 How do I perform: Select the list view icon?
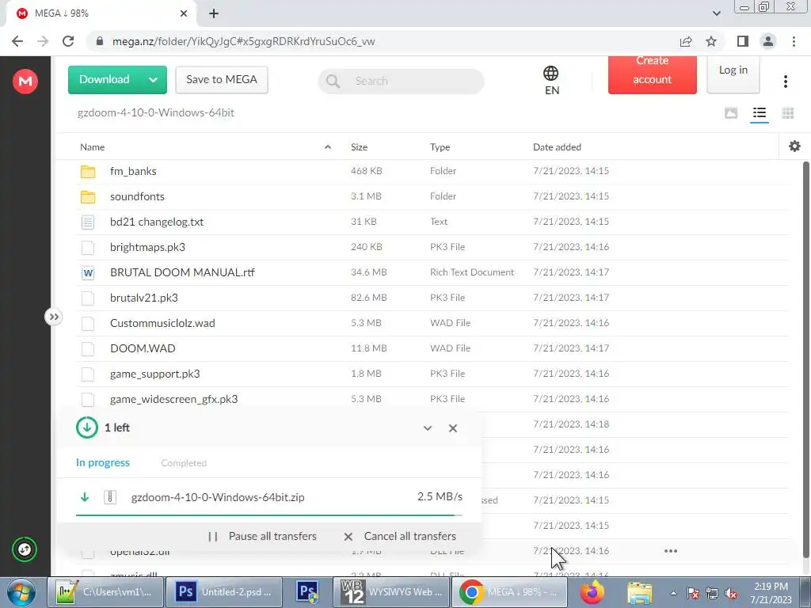760,112
